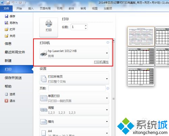Click the info icon beside 页数 field
Image resolution: width=169 pixels, height=136 pixels.
pos(108,88)
